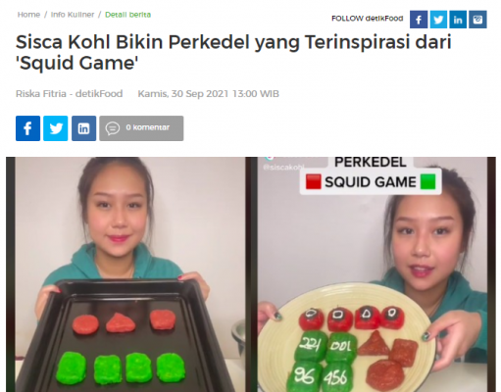The height and width of the screenshot is (392, 501).
Task: Click the Sisca Kohl article headline
Action: 233,52
